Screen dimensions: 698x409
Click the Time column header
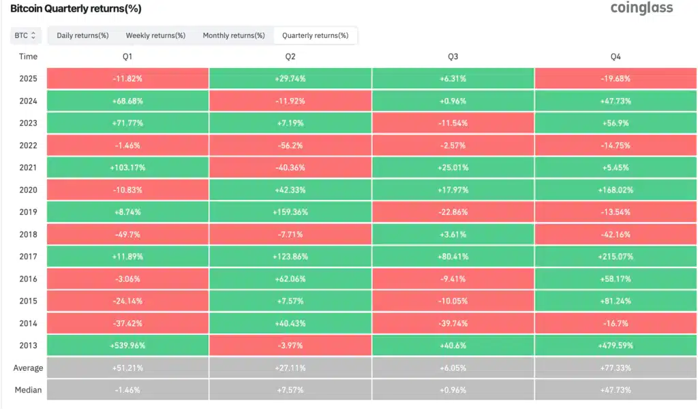pyautogui.click(x=28, y=56)
